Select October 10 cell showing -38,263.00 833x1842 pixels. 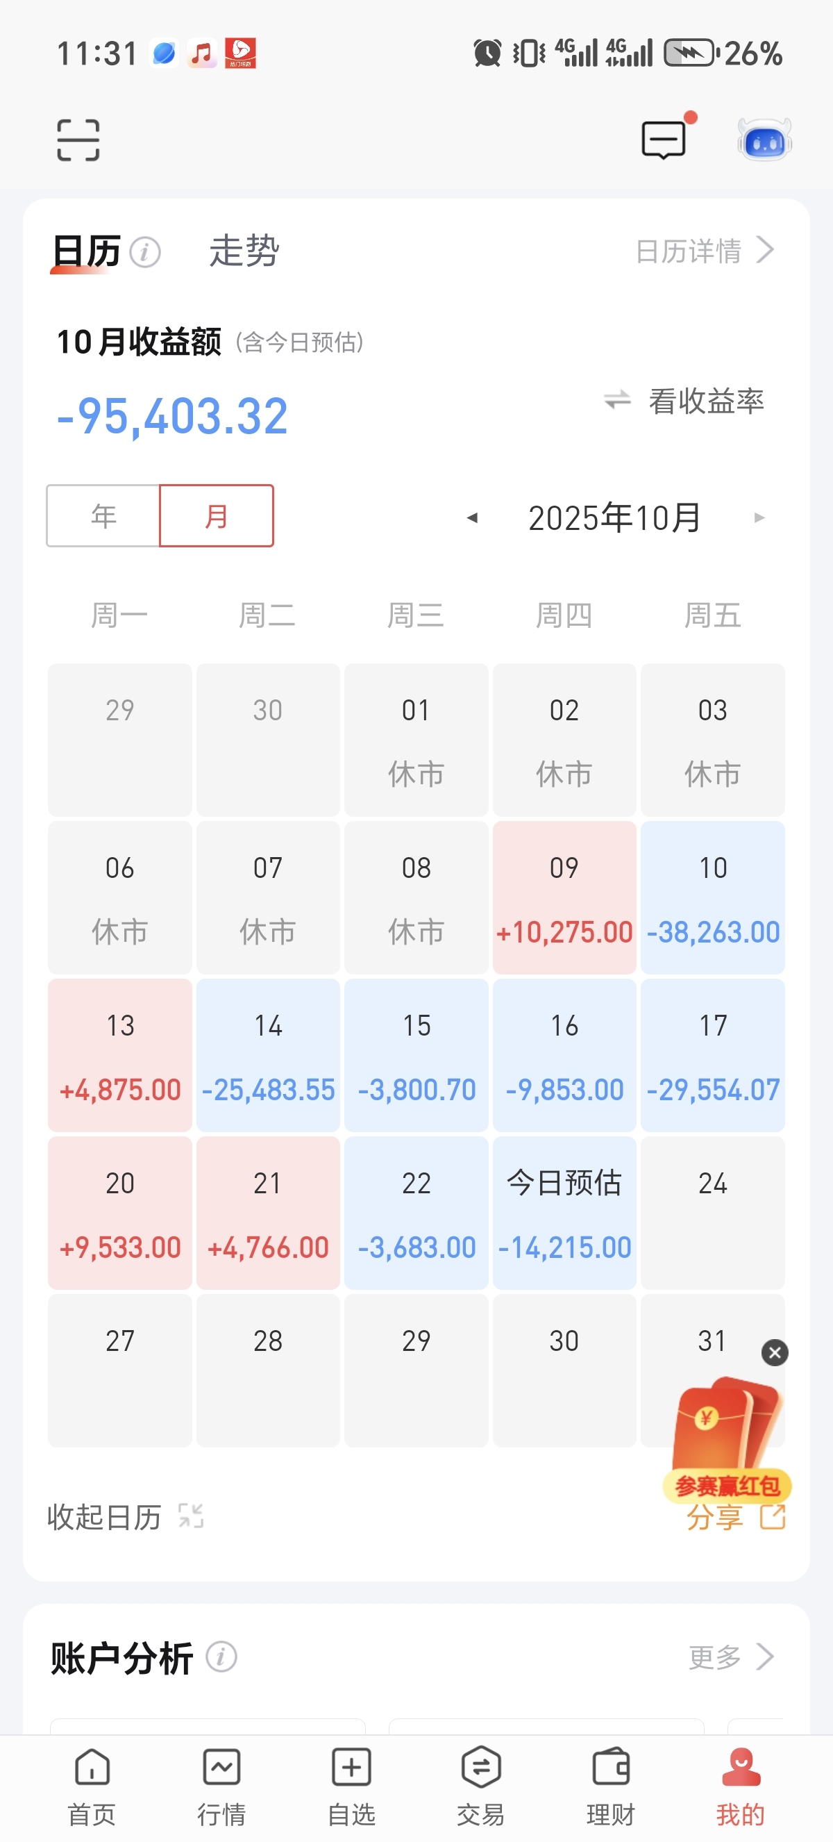[712, 897]
